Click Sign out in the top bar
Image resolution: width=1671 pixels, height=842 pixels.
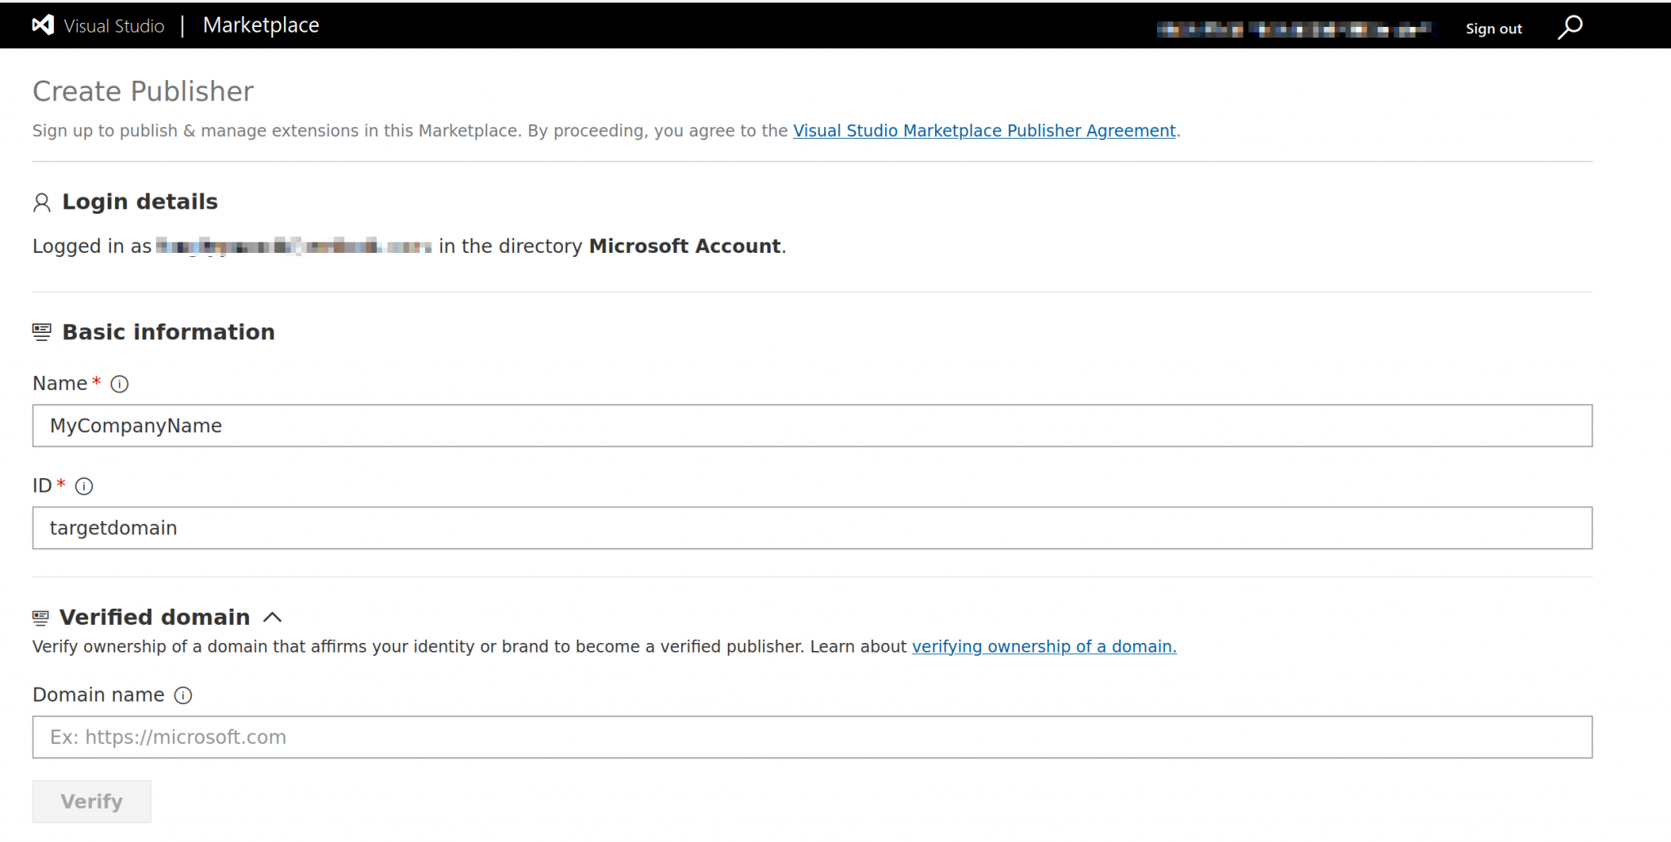coord(1493,28)
